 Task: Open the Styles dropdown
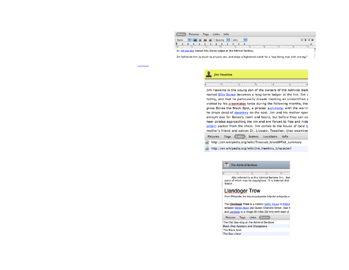(183, 40)
